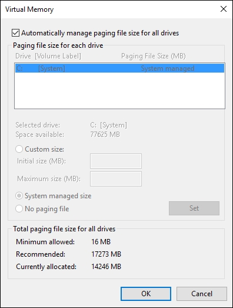Image resolution: width=233 pixels, height=308 pixels.
Task: Click the Drive [Volume Label] column header
Action: [x=48, y=56]
